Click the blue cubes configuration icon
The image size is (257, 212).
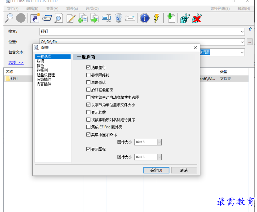click(185, 18)
